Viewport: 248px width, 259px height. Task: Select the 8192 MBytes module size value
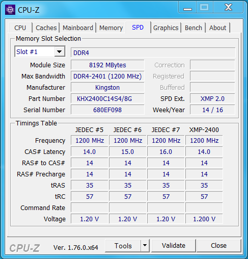[x=107, y=65]
